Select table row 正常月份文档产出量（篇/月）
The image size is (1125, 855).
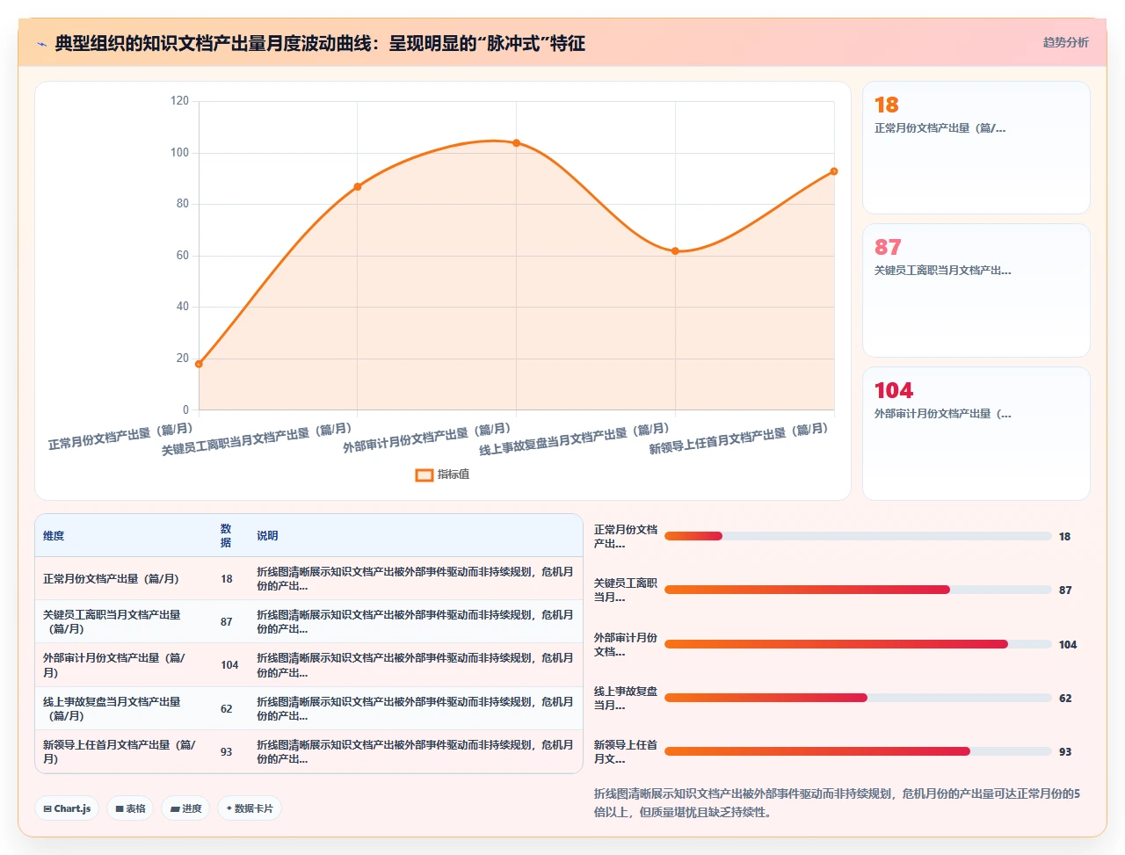(308, 578)
